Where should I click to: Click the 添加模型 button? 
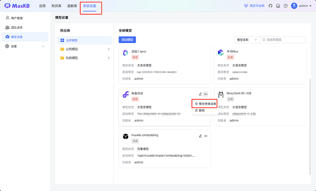click(x=127, y=40)
